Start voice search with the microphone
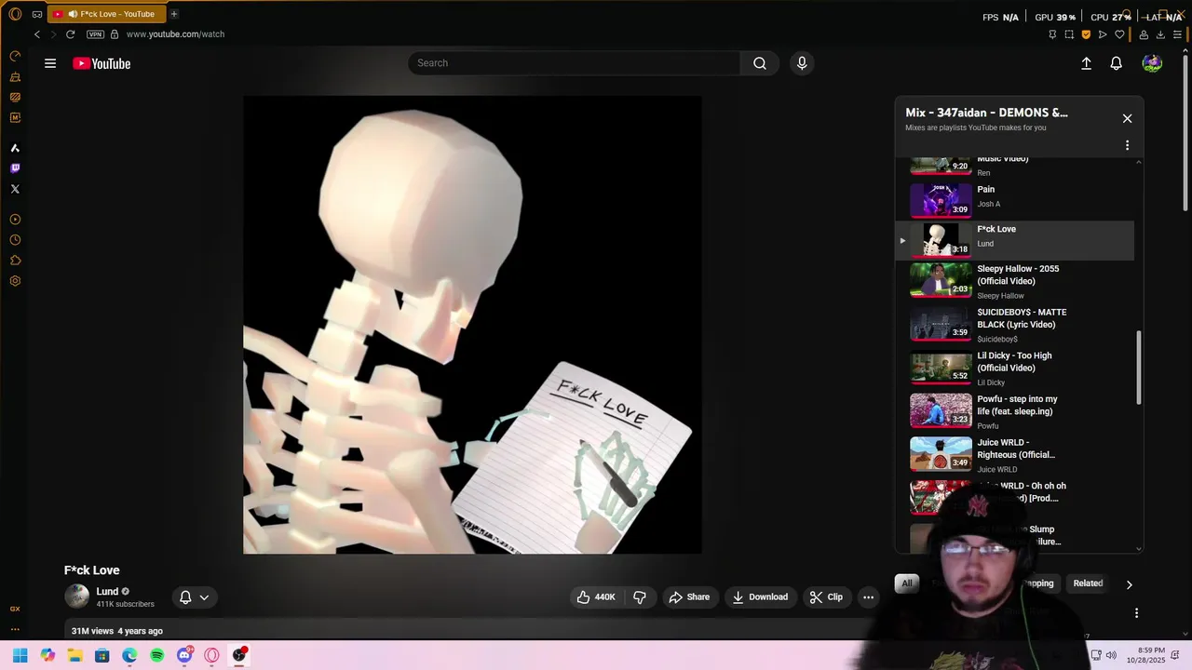 click(802, 63)
